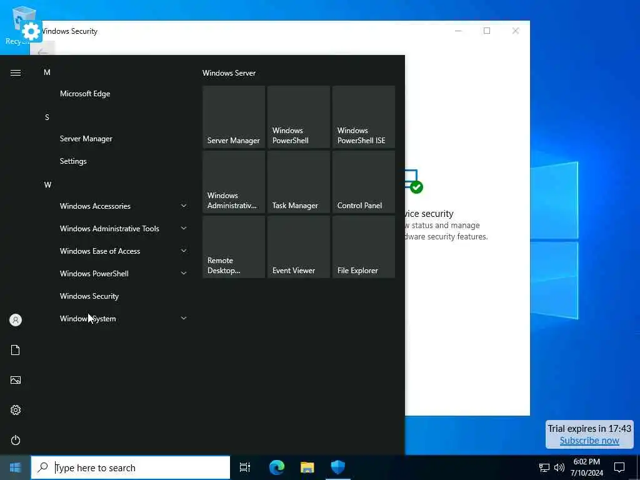Open the volume speaker icon in tray
The height and width of the screenshot is (480, 640).
[x=559, y=467]
